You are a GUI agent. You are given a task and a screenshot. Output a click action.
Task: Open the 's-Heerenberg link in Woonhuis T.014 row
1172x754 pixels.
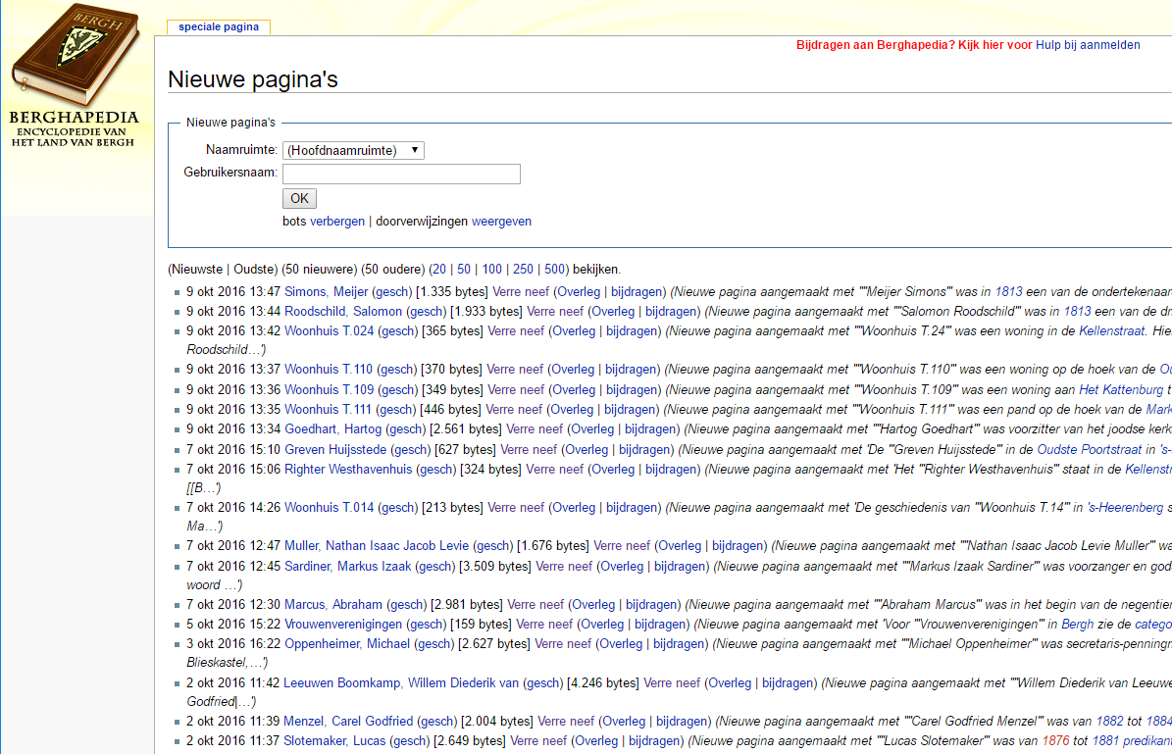1125,507
